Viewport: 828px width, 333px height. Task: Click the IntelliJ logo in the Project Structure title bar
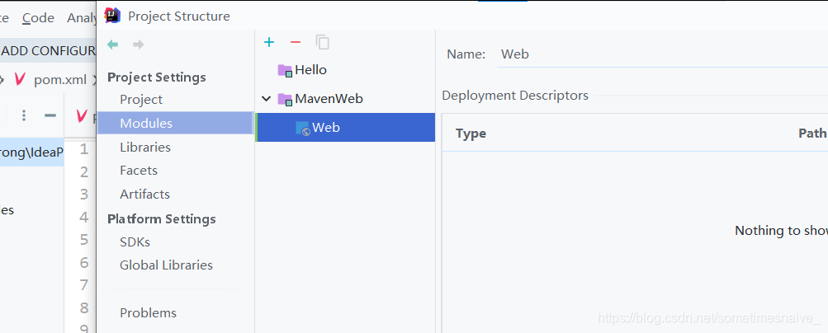[x=112, y=16]
